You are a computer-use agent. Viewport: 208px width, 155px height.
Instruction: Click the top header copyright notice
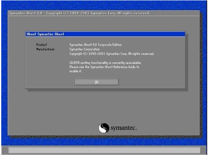(x=98, y=13)
